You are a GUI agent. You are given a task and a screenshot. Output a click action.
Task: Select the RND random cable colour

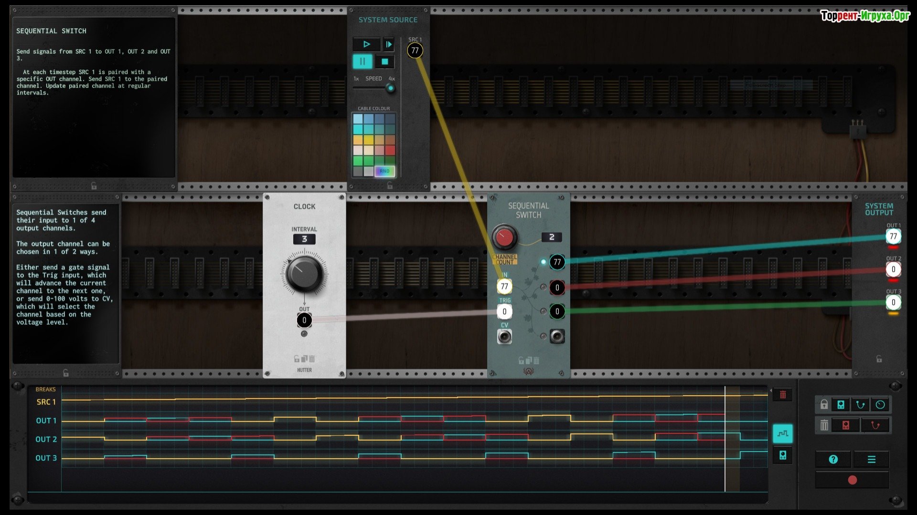click(384, 171)
